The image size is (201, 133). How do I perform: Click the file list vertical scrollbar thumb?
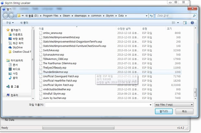point(195,92)
